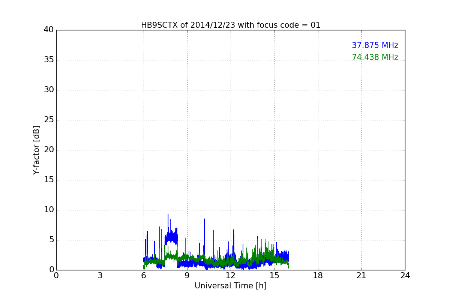Select the blue 37.875 MHz legend label
Screen dimensions: 450x300
375,45
